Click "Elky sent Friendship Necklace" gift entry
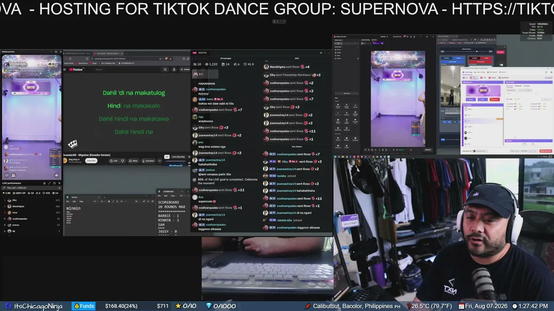 (292, 75)
